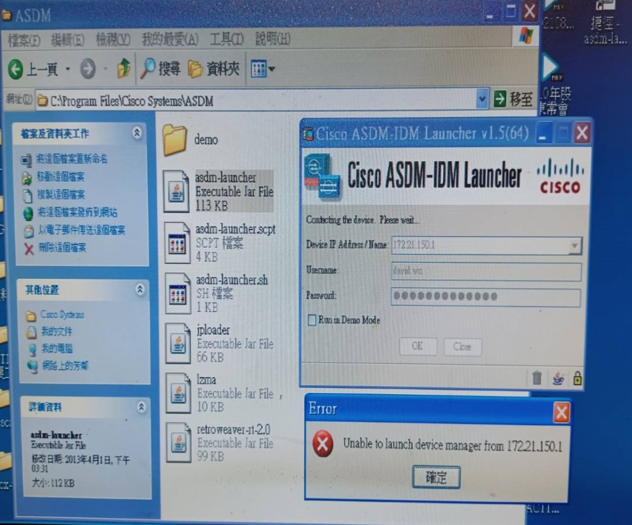
Task: Confirm the Error dialog with 確定
Action: coord(436,477)
